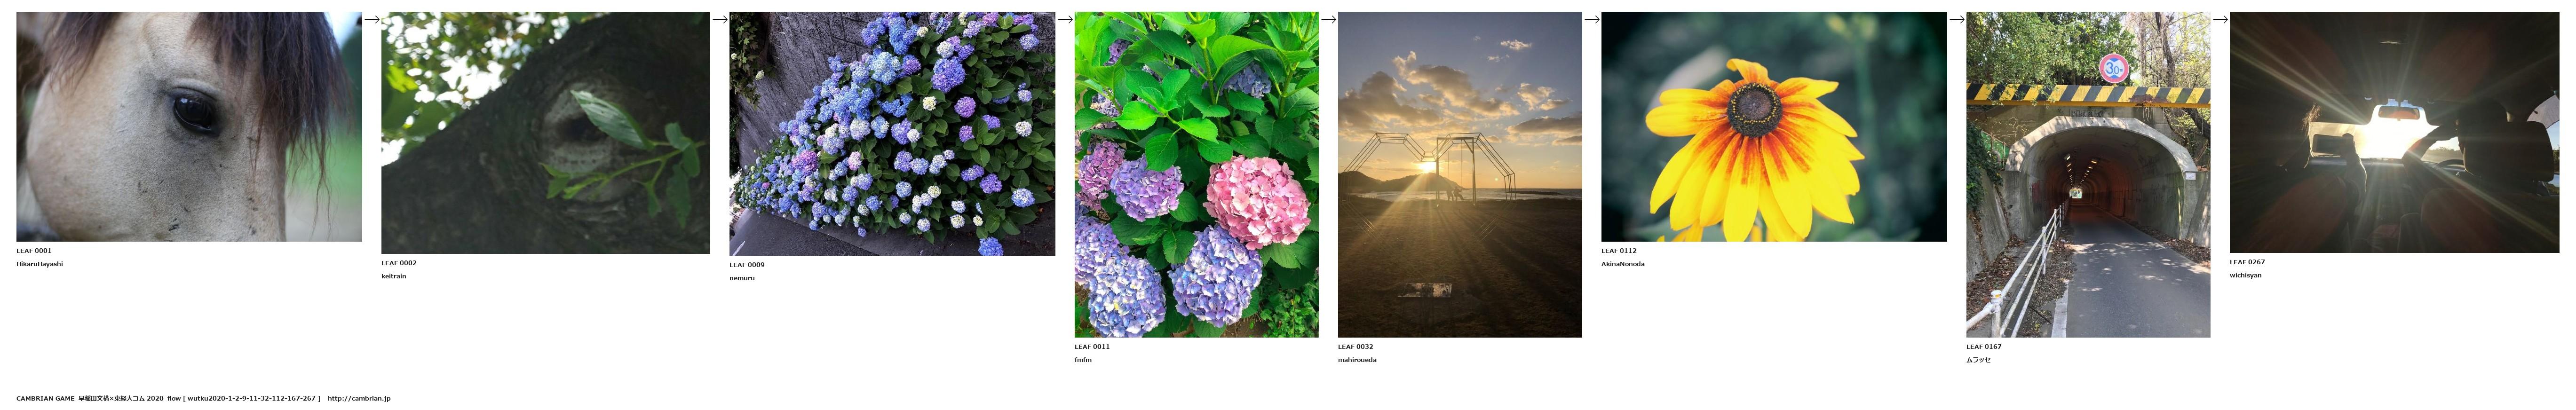The height and width of the screenshot is (410, 2576).
Task: Open the blue hydrangea wall photo LEAF 0009
Action: tap(892, 133)
